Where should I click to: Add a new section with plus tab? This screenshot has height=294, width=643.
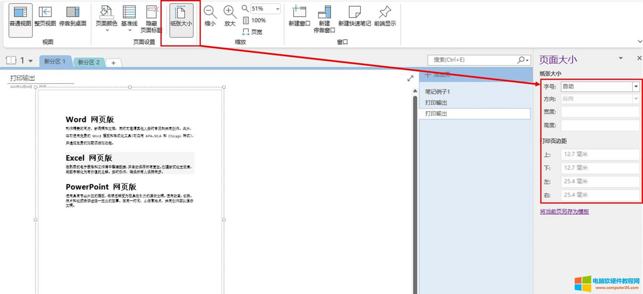click(x=113, y=63)
